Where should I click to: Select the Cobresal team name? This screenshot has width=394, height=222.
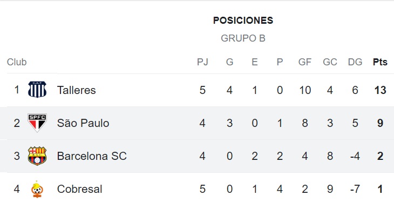[79, 189]
